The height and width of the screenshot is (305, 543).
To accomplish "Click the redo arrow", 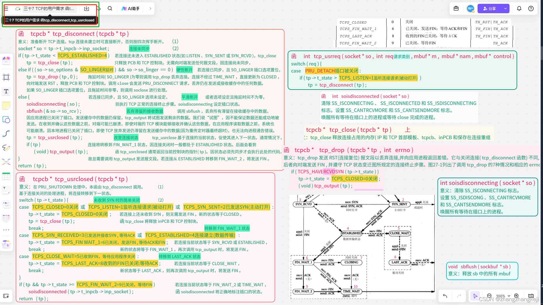I will tap(459, 296).
